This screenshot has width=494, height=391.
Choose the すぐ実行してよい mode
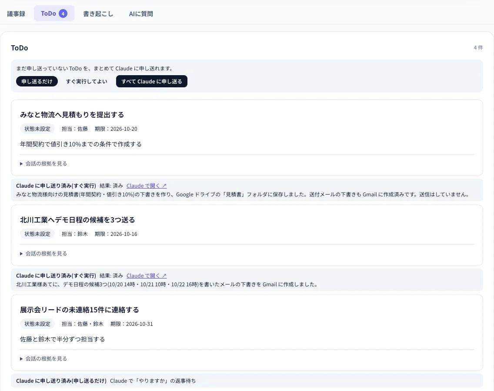[87, 81]
